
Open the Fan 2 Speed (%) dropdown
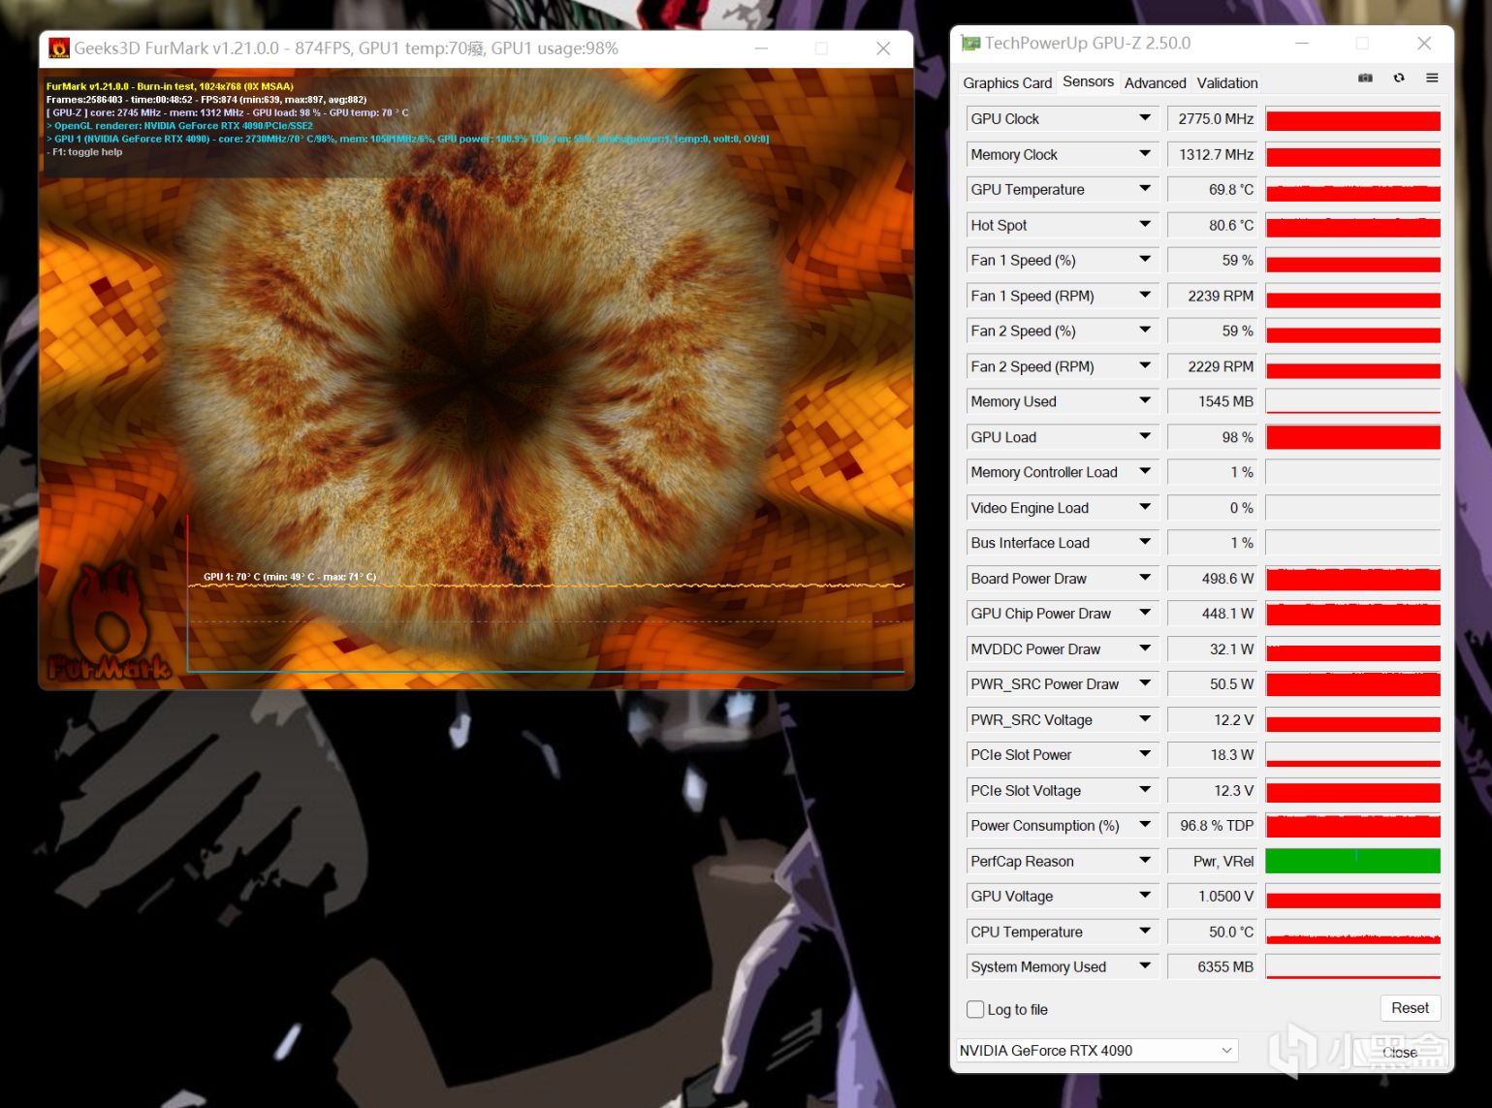click(1145, 331)
